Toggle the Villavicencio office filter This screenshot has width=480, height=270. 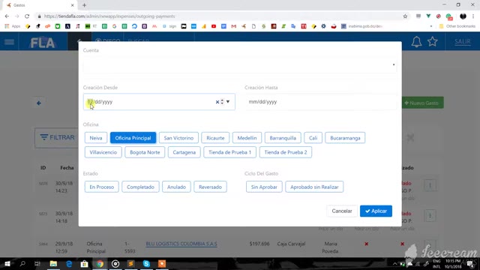coord(103,152)
